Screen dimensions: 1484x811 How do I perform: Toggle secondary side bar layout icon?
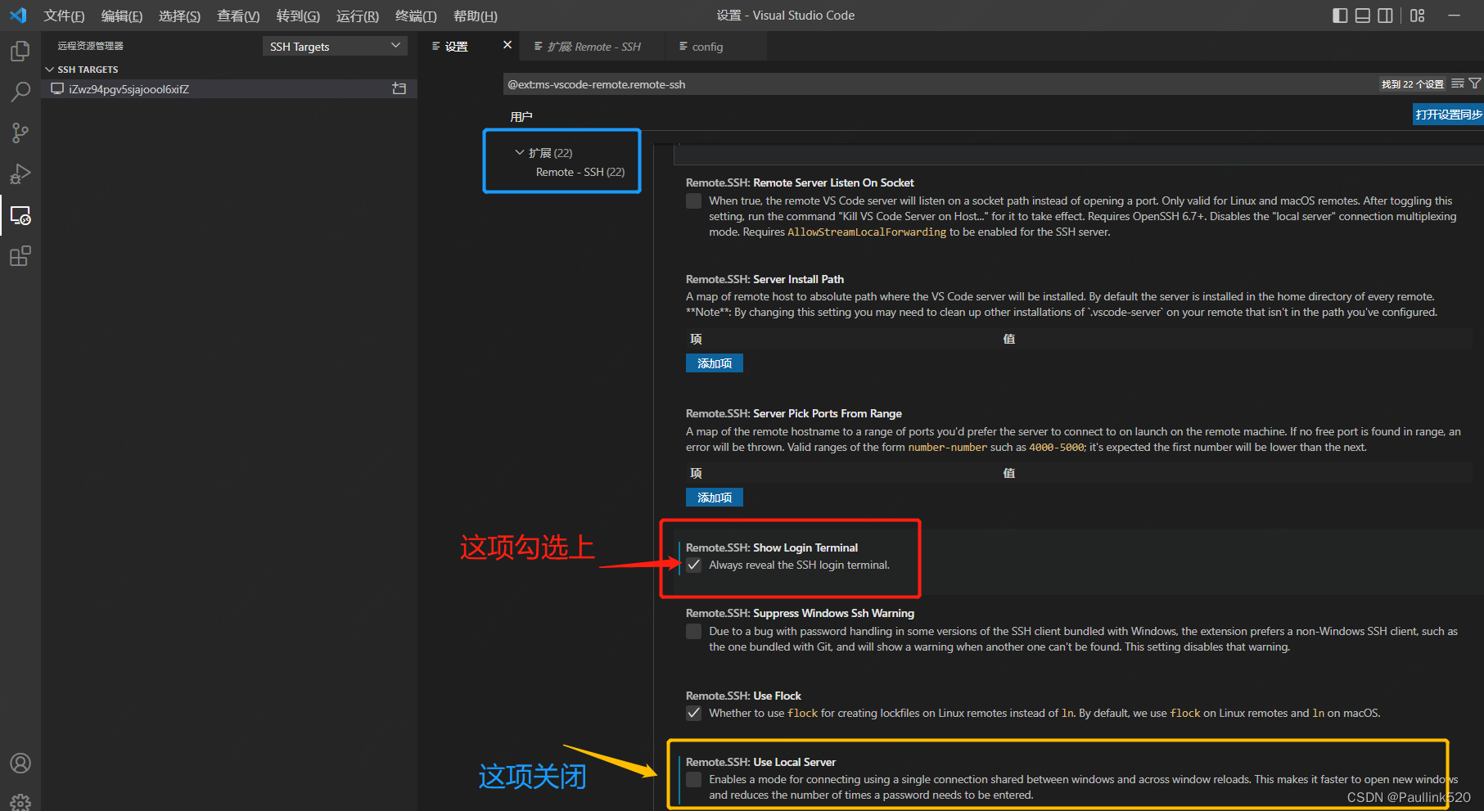pyautogui.click(x=1385, y=16)
